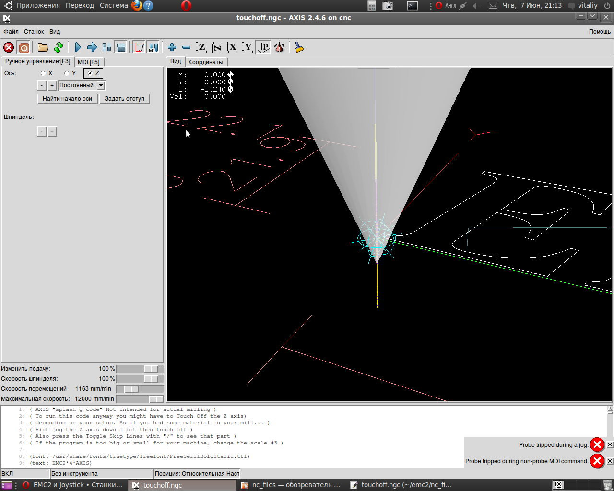The width and height of the screenshot is (614, 491).
Task: Select perspective view P icon
Action: (263, 47)
